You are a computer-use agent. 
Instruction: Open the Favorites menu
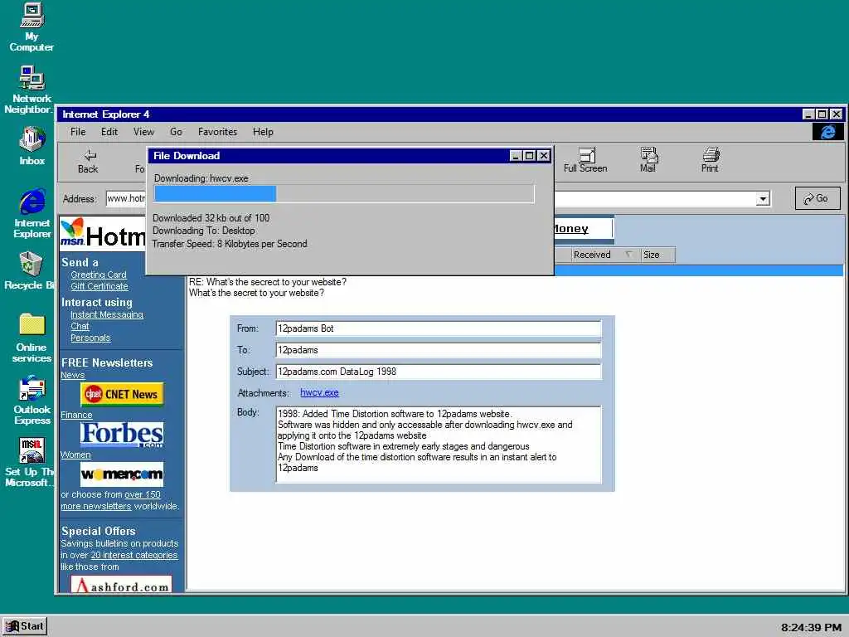pos(217,132)
